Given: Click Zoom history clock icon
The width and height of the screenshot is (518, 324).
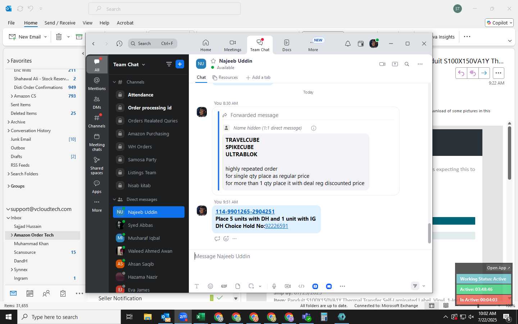Looking at the screenshot, I should click(x=119, y=44).
